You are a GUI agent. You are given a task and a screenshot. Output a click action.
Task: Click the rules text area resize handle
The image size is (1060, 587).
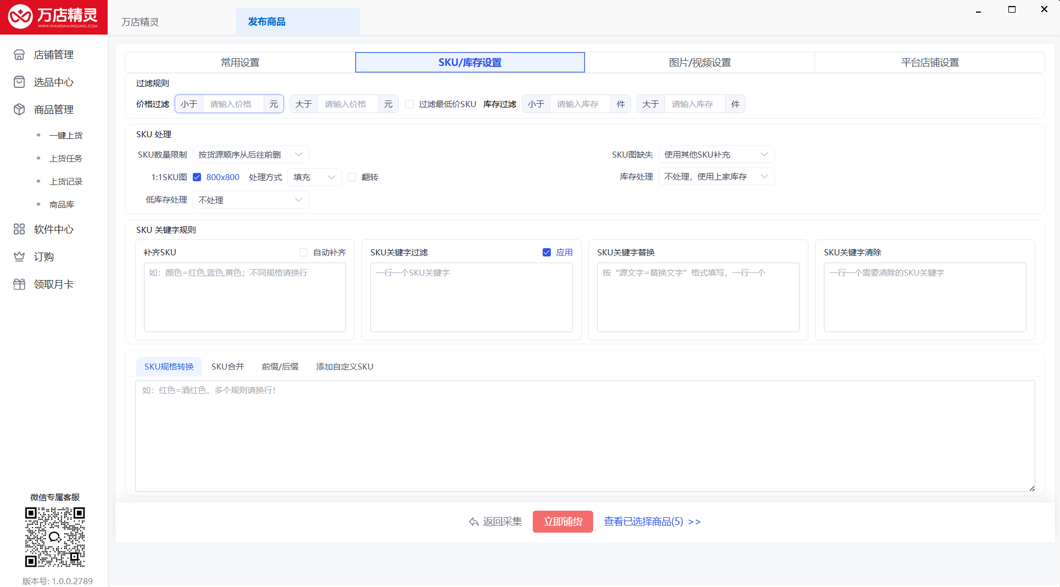(1031, 488)
